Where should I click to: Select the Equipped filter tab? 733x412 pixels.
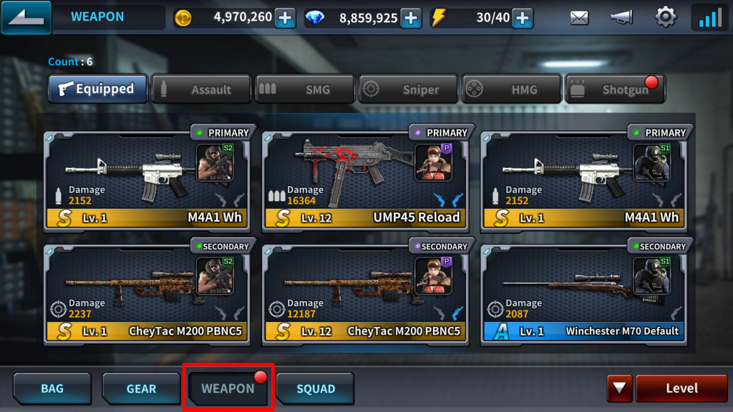coord(97,89)
